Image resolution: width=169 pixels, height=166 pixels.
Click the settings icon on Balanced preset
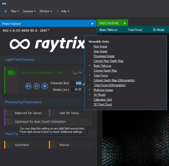pos(9,113)
